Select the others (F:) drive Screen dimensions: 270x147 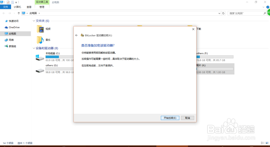pyautogui.click(x=215, y=57)
